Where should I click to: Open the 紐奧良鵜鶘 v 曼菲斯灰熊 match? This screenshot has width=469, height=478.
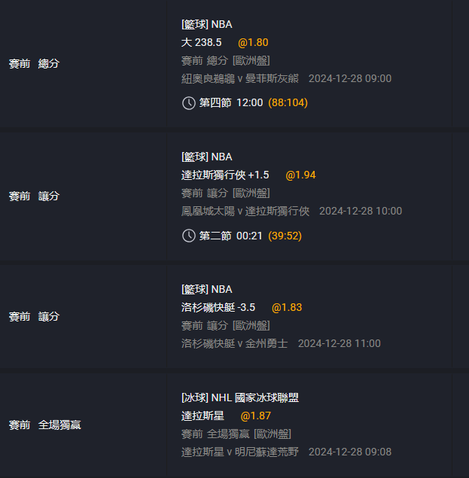tap(240, 78)
